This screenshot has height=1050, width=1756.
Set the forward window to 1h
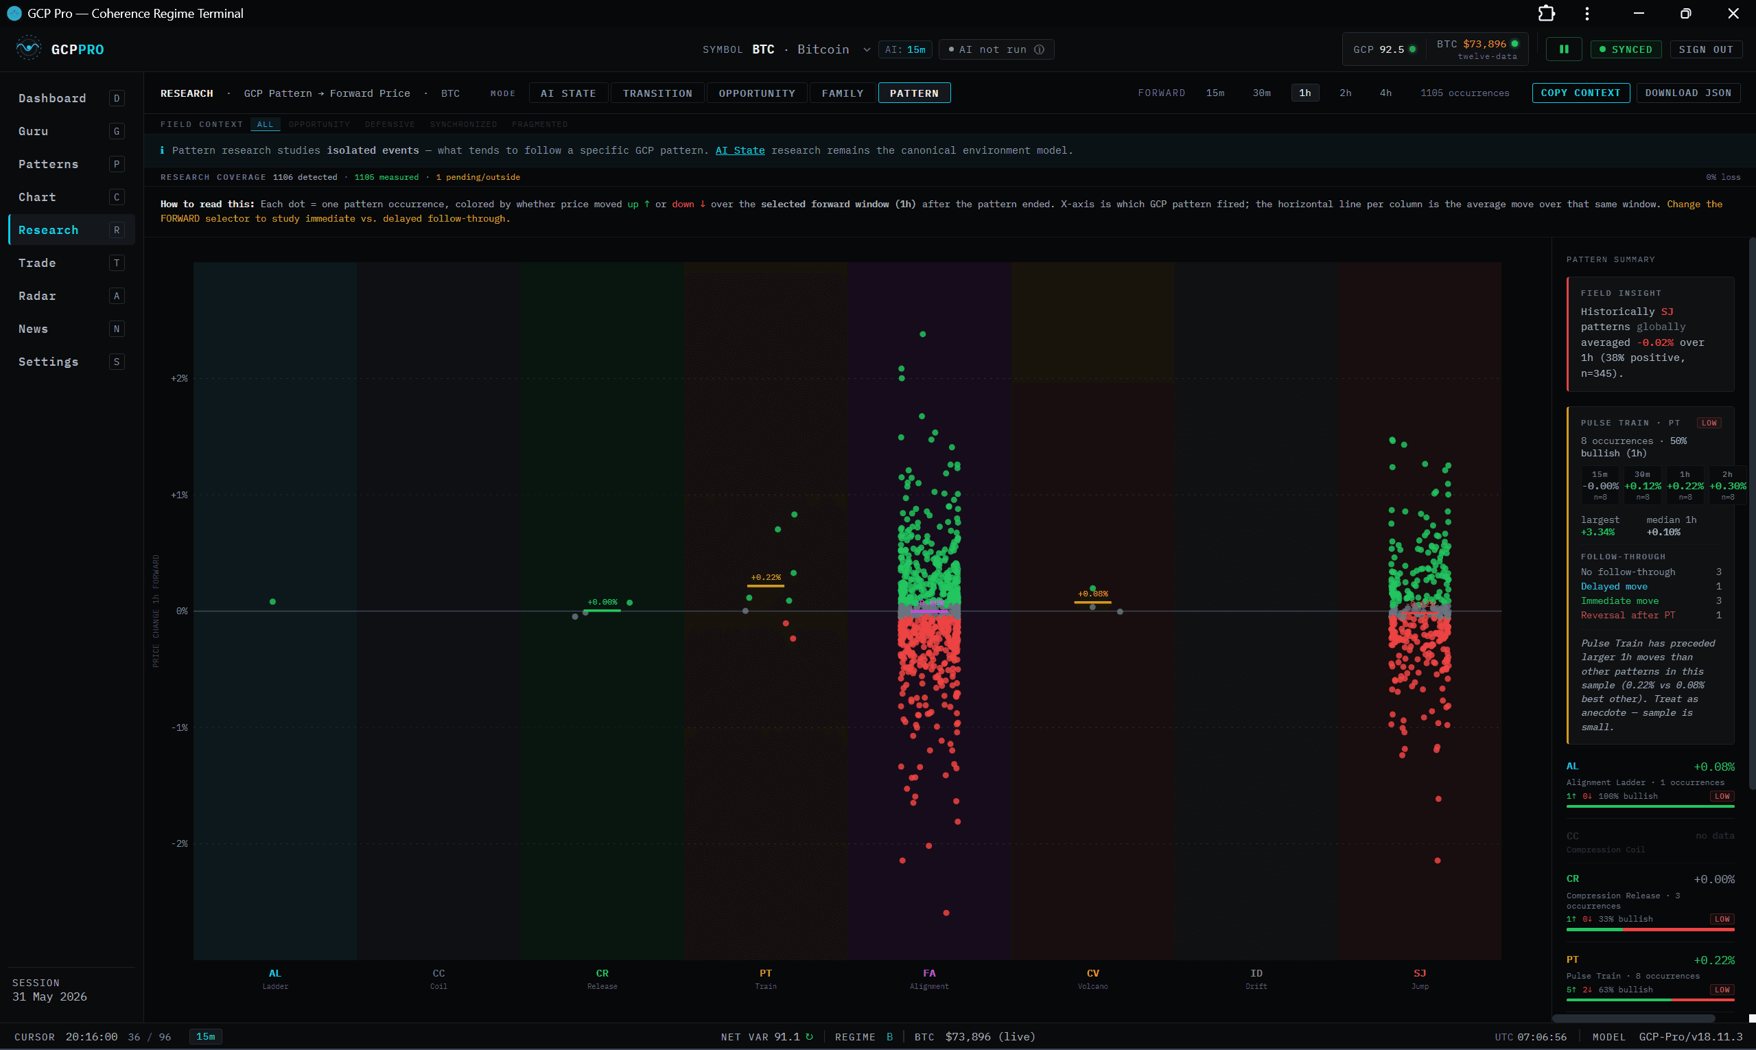point(1304,93)
